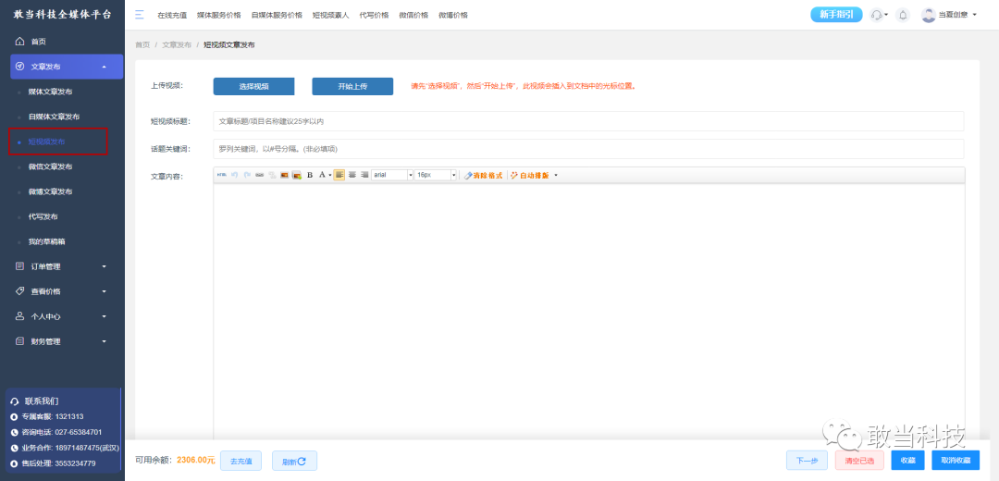Expand the 财务管理 sidebar menu

coord(62,341)
